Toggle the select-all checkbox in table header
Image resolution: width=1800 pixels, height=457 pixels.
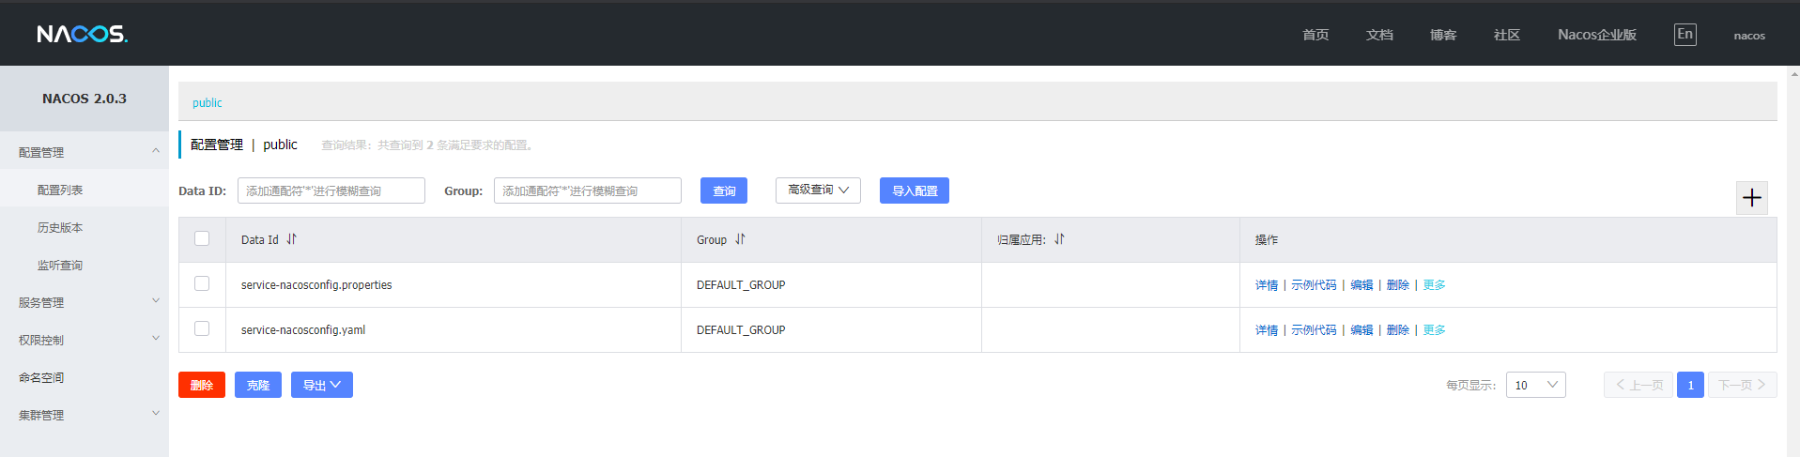pos(202,238)
